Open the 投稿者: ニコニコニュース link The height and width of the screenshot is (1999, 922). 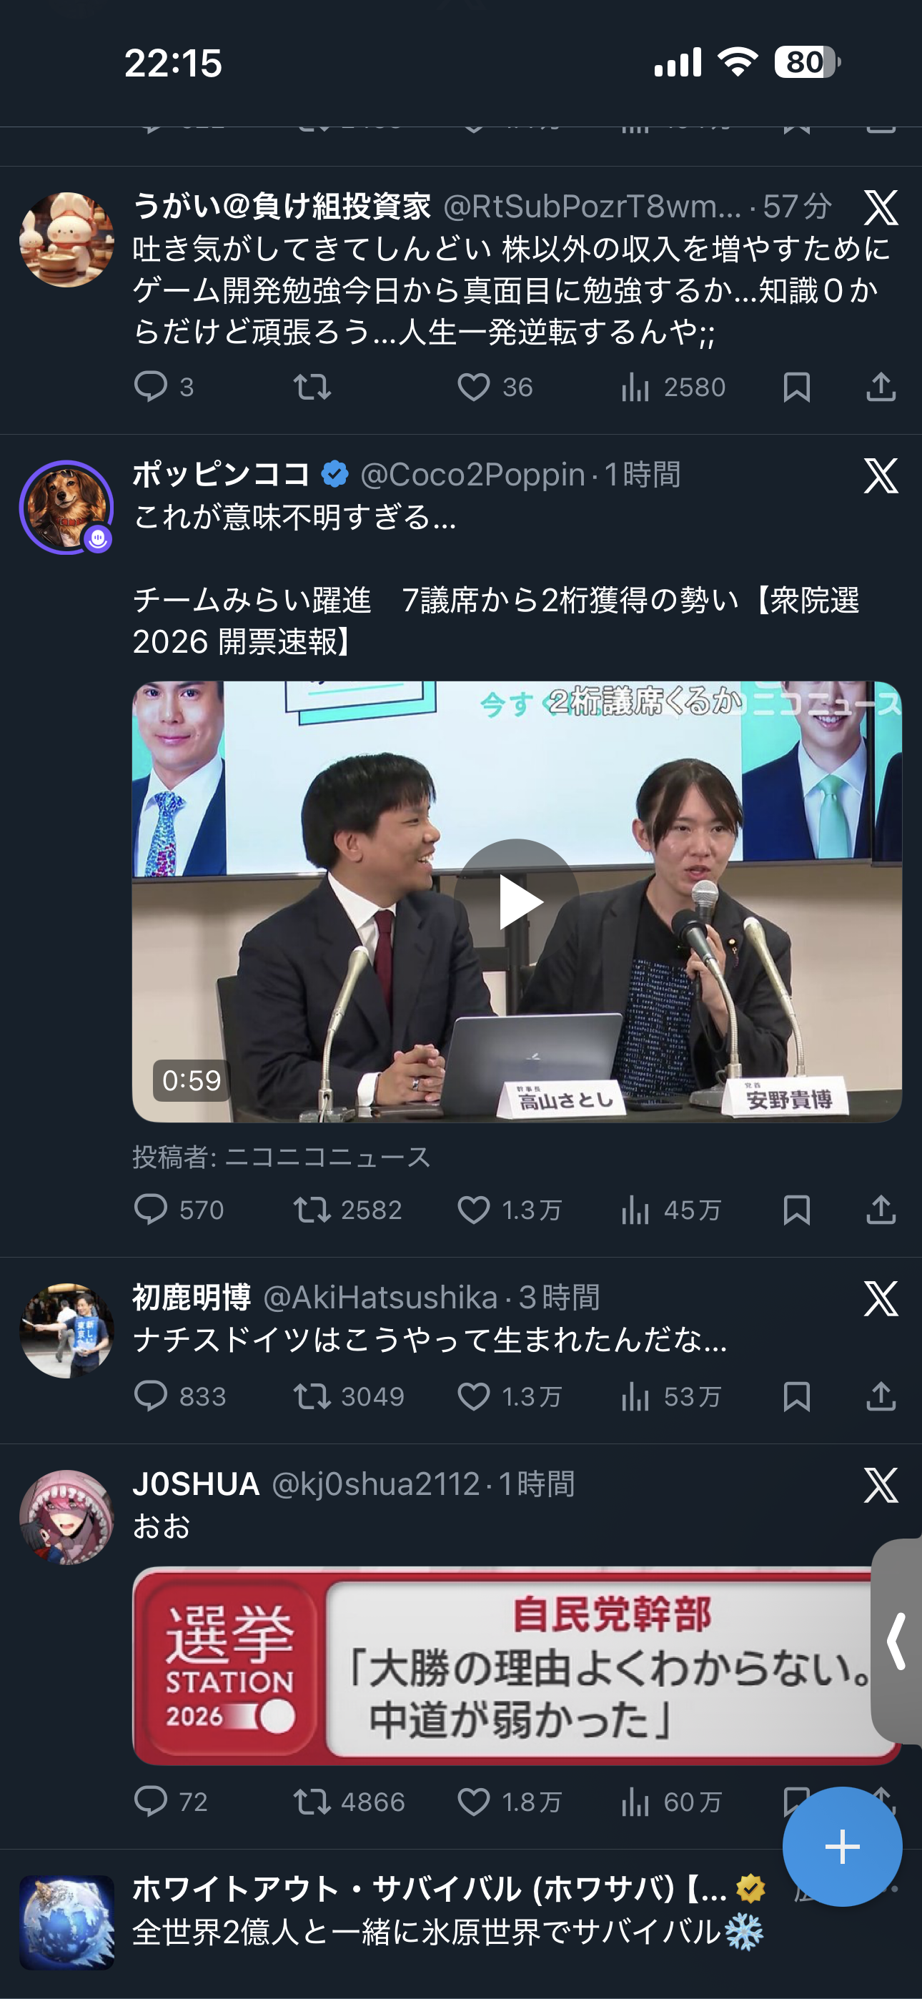pyautogui.click(x=281, y=1157)
